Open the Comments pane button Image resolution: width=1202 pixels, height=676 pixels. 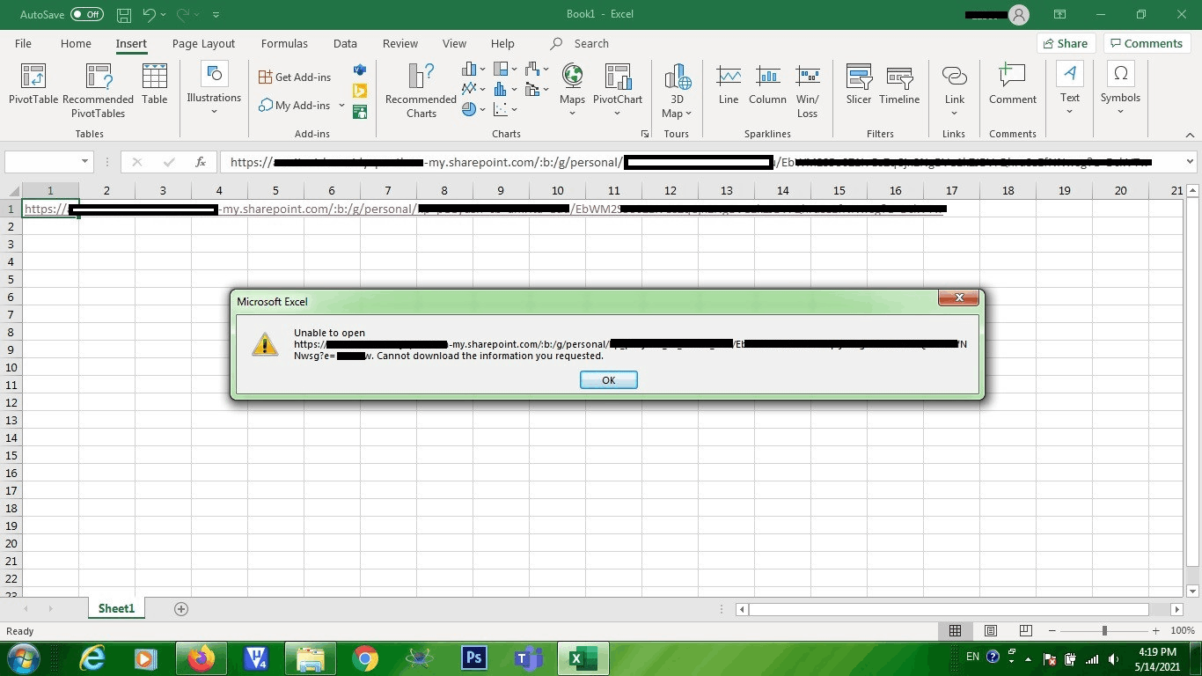coord(1146,43)
